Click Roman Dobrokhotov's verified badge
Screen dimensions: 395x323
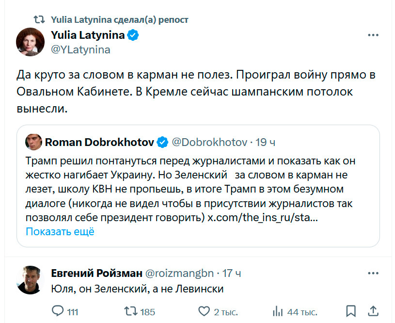coord(163,142)
